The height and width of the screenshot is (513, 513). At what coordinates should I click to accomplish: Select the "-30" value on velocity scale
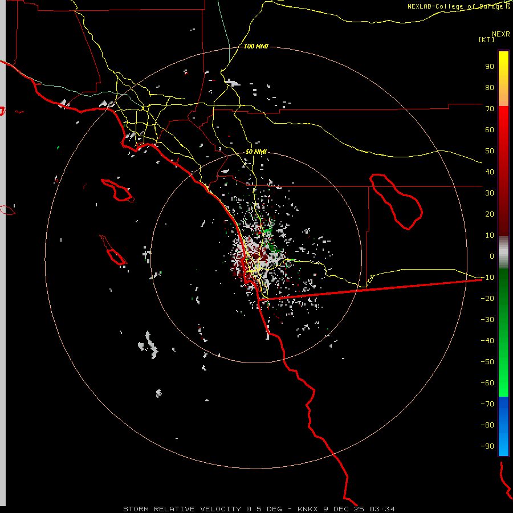[x=487, y=320]
